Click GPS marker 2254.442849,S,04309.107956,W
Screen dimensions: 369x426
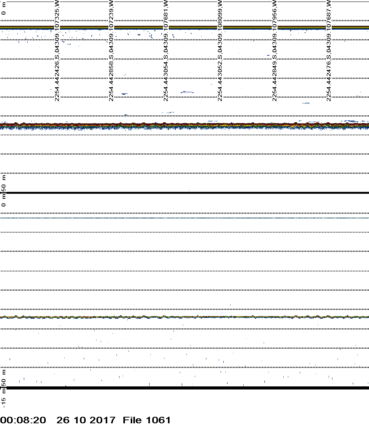[x=274, y=51]
